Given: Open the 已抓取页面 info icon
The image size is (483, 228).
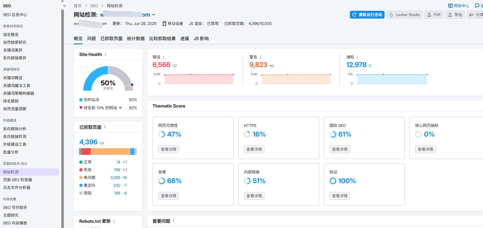Looking at the screenshot, I should 105,127.
